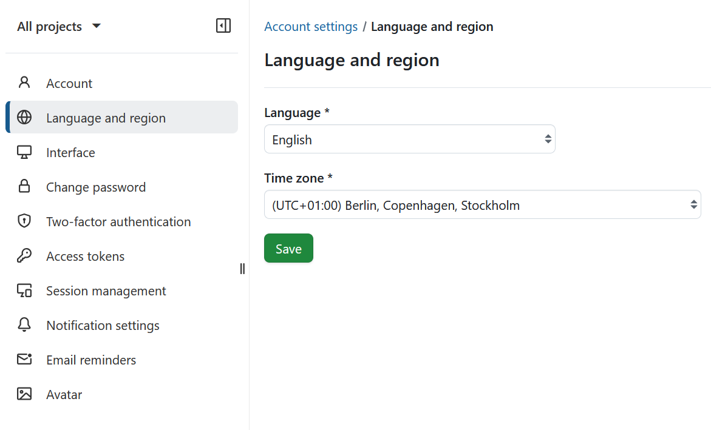Viewport: 711px width, 430px height.
Task: Click the shield icon for Two-factor authentication
Action: [24, 221]
